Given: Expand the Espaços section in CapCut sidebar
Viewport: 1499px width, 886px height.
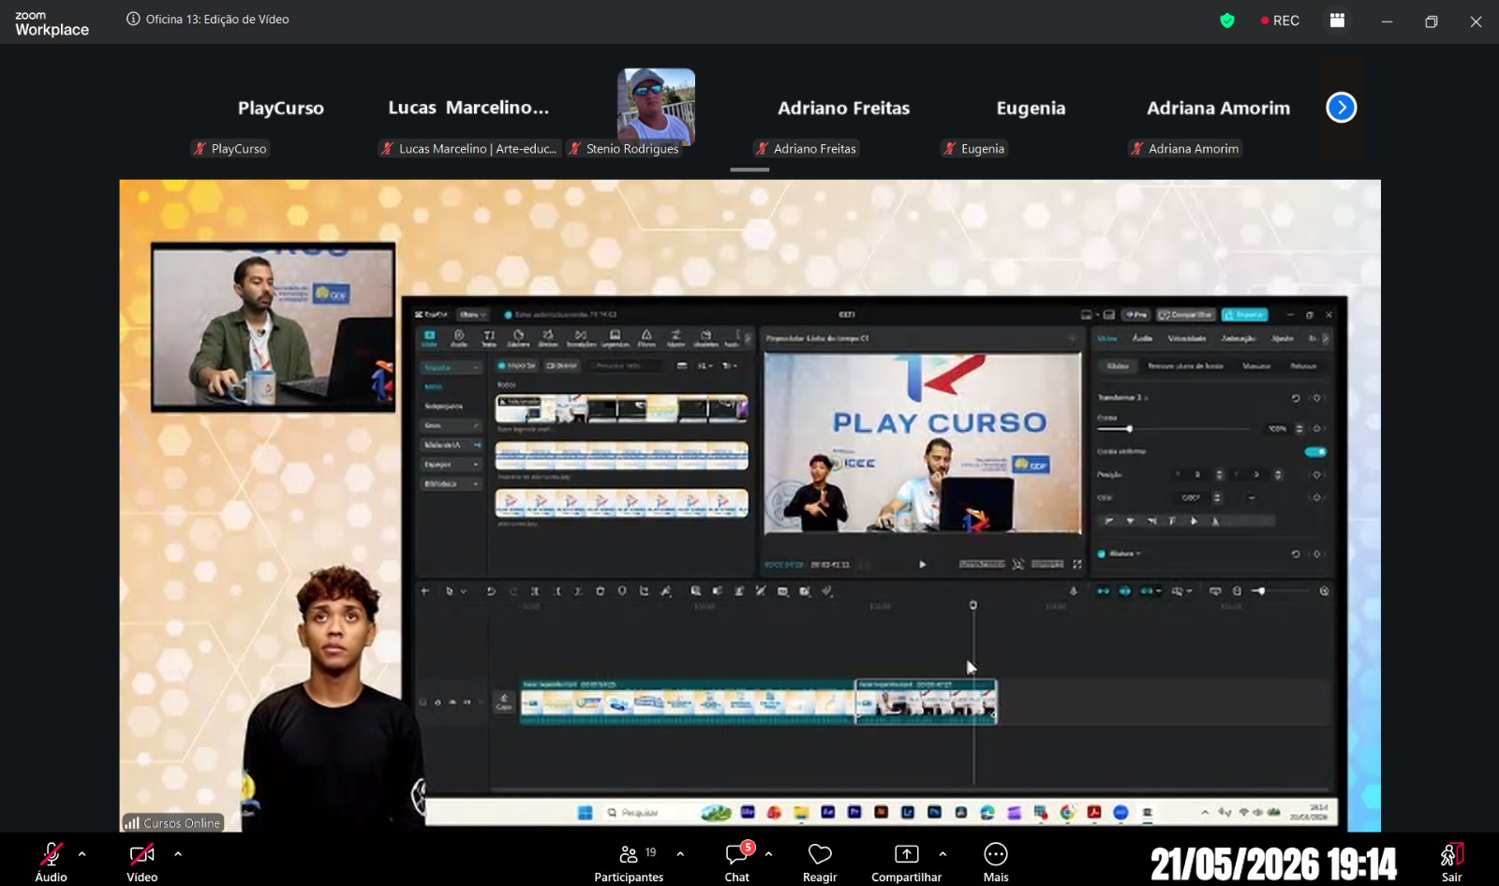Looking at the screenshot, I should pos(451,465).
